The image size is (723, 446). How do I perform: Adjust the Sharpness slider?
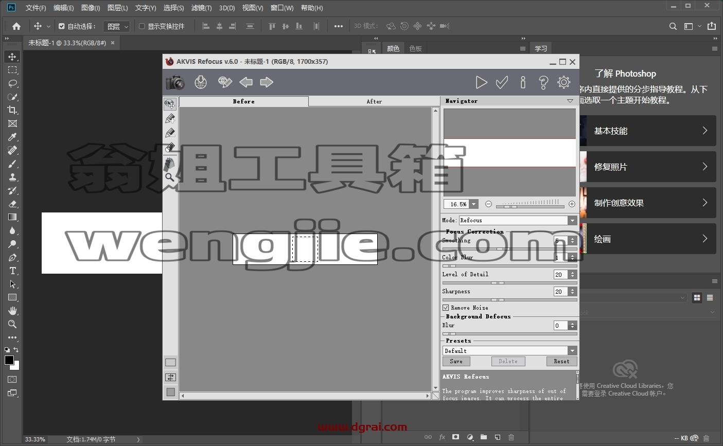click(x=509, y=300)
